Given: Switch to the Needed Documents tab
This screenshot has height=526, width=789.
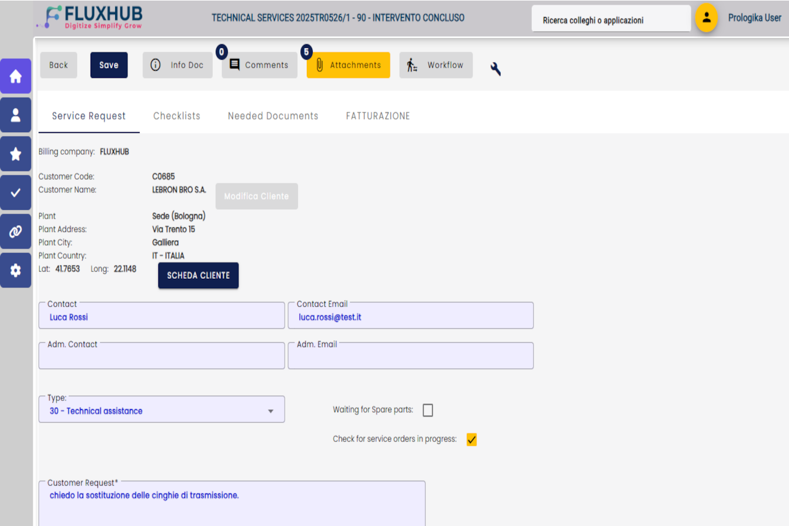Looking at the screenshot, I should pyautogui.click(x=272, y=116).
